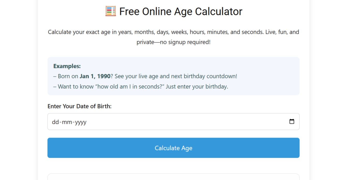Open the calendar picker icon in date field
This screenshot has height=180, width=353.
[x=292, y=122]
